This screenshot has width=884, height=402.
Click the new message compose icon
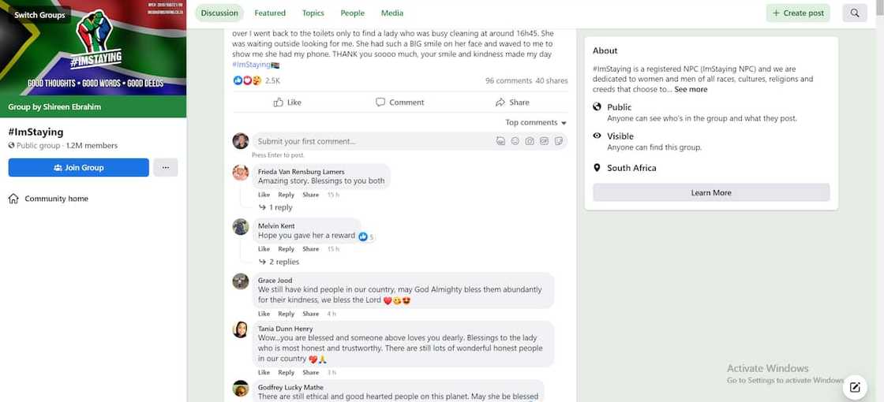pyautogui.click(x=854, y=387)
